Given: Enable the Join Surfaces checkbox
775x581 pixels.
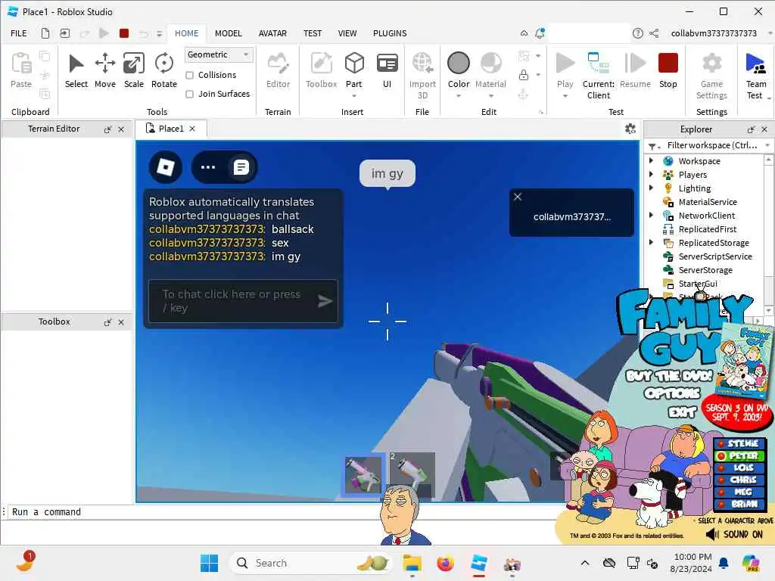Looking at the screenshot, I should [189, 94].
